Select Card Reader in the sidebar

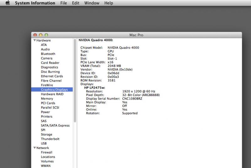pos(50,63)
